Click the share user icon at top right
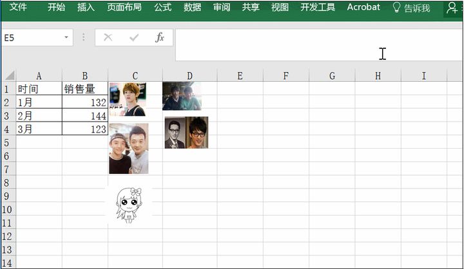 [x=452, y=8]
